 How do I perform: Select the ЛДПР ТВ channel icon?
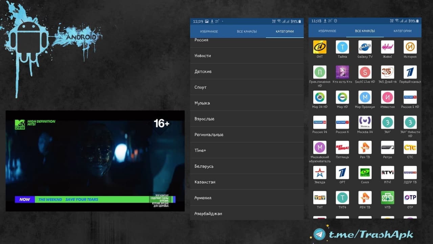coord(410,172)
